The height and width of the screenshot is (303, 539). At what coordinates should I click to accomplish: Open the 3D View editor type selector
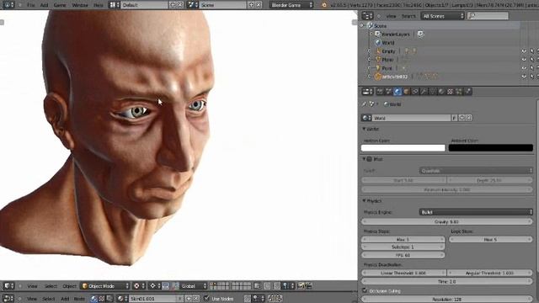tap(8, 286)
